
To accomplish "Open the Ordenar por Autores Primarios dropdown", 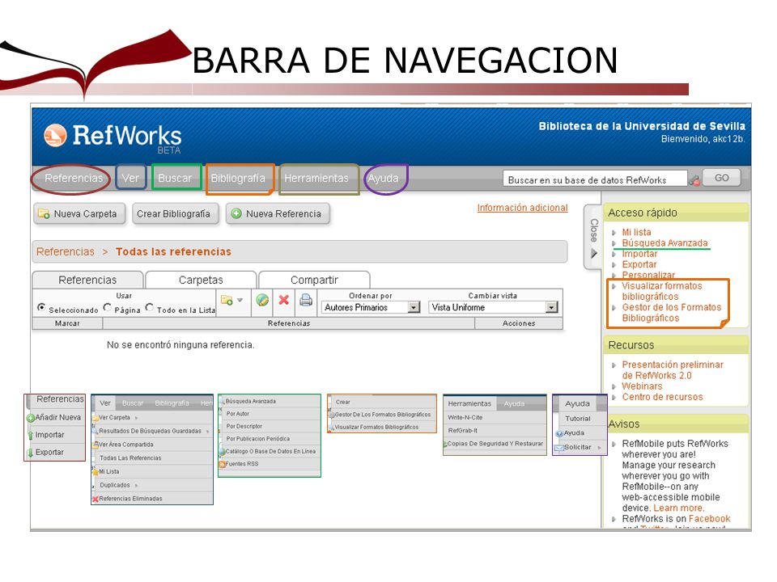I will pos(370,307).
